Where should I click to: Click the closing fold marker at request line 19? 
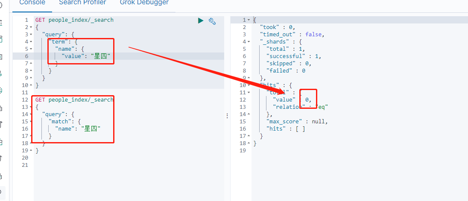tap(31, 151)
